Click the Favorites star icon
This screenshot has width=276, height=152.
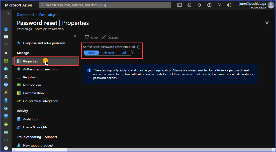(x=6, y=53)
